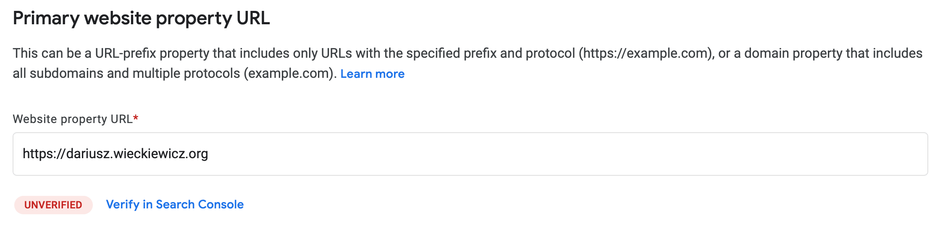Click the Website property URL field label
940x231 pixels.
click(x=73, y=119)
